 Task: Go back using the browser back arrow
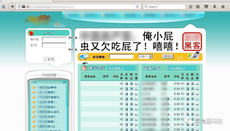[13, 7]
